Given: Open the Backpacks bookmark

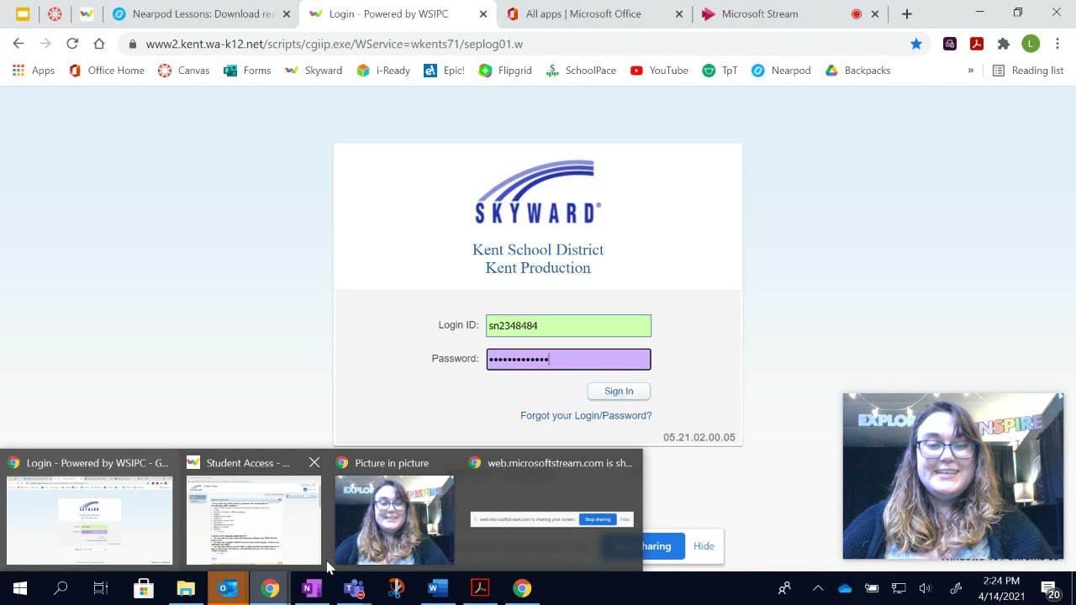Looking at the screenshot, I should [x=858, y=71].
